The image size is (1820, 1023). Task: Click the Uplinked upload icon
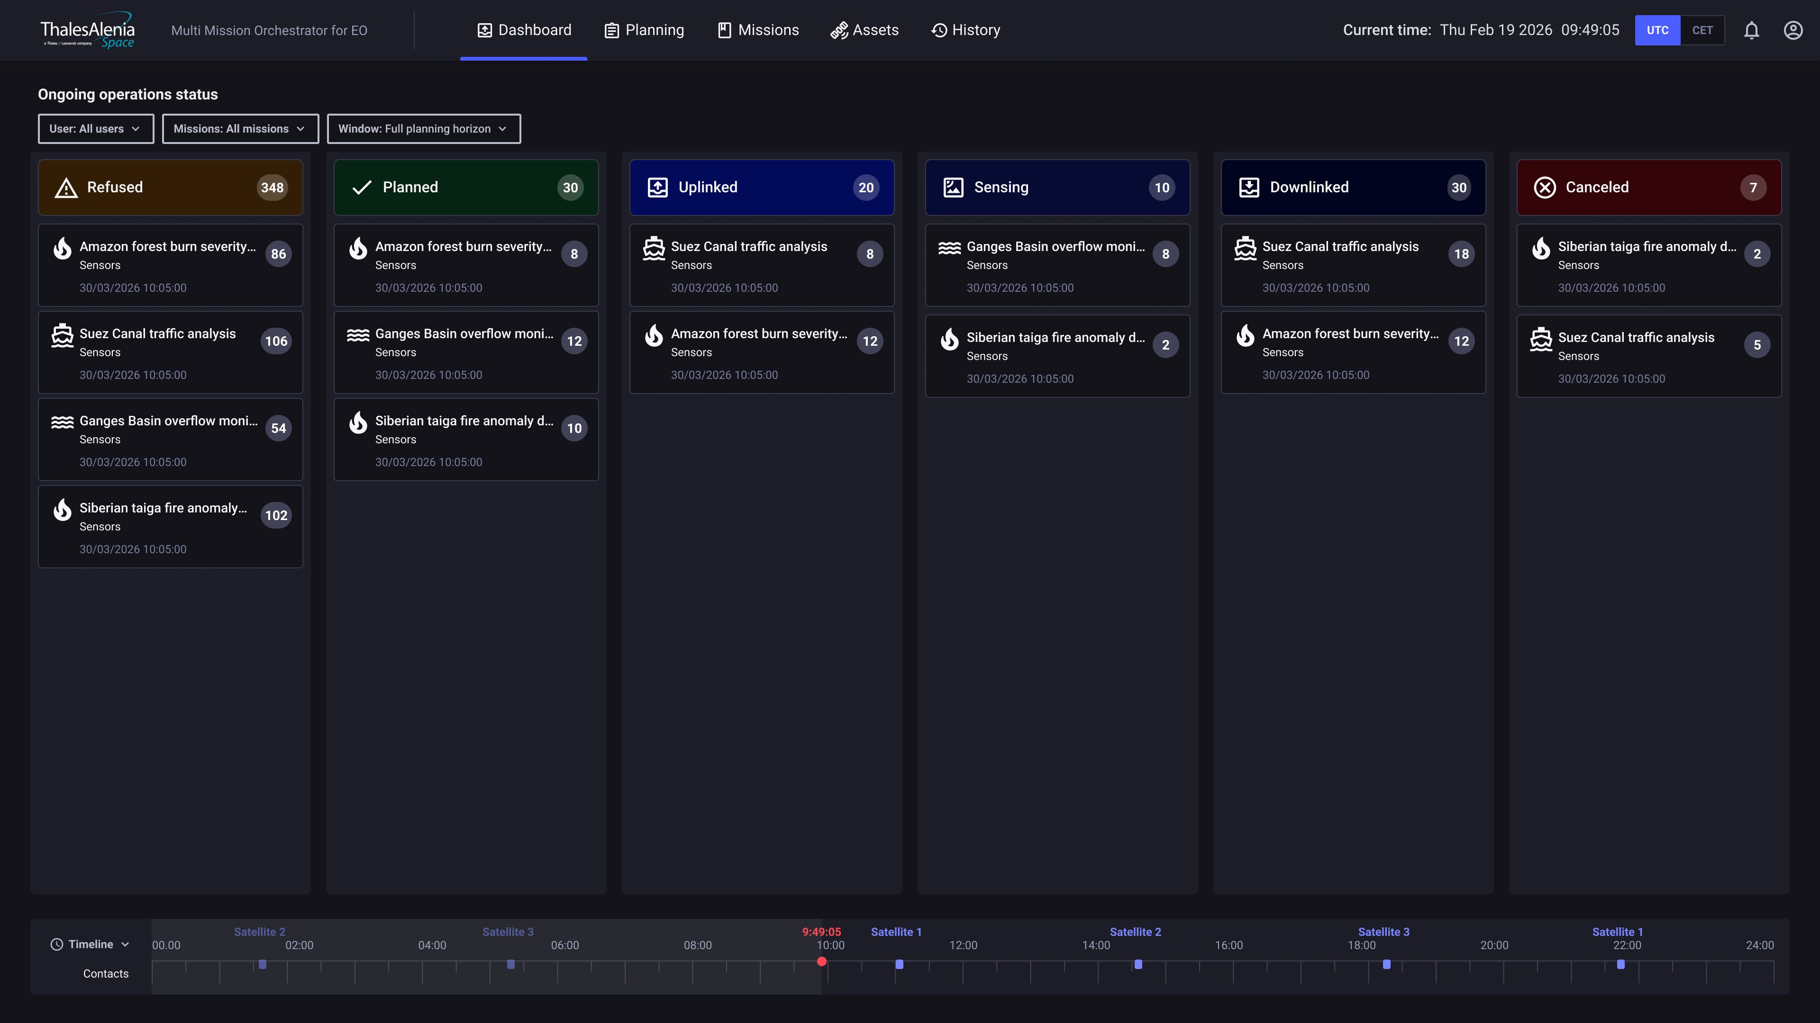click(x=658, y=188)
